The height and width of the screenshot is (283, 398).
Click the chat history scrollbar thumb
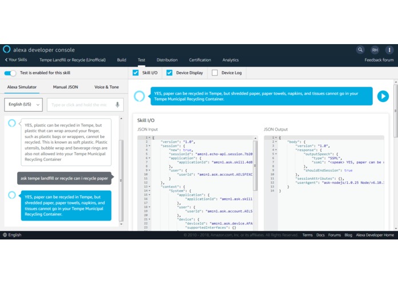click(x=121, y=180)
